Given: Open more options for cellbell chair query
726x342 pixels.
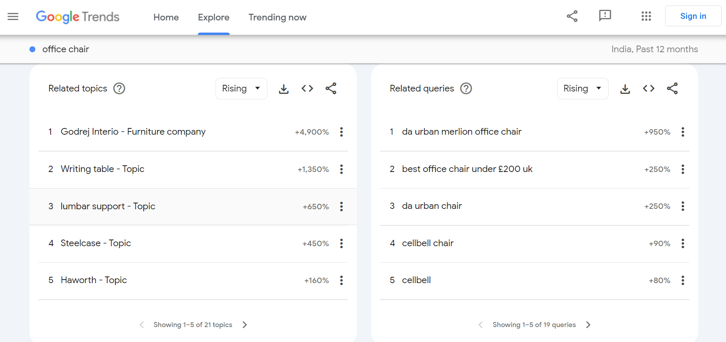Looking at the screenshot, I should 682,243.
